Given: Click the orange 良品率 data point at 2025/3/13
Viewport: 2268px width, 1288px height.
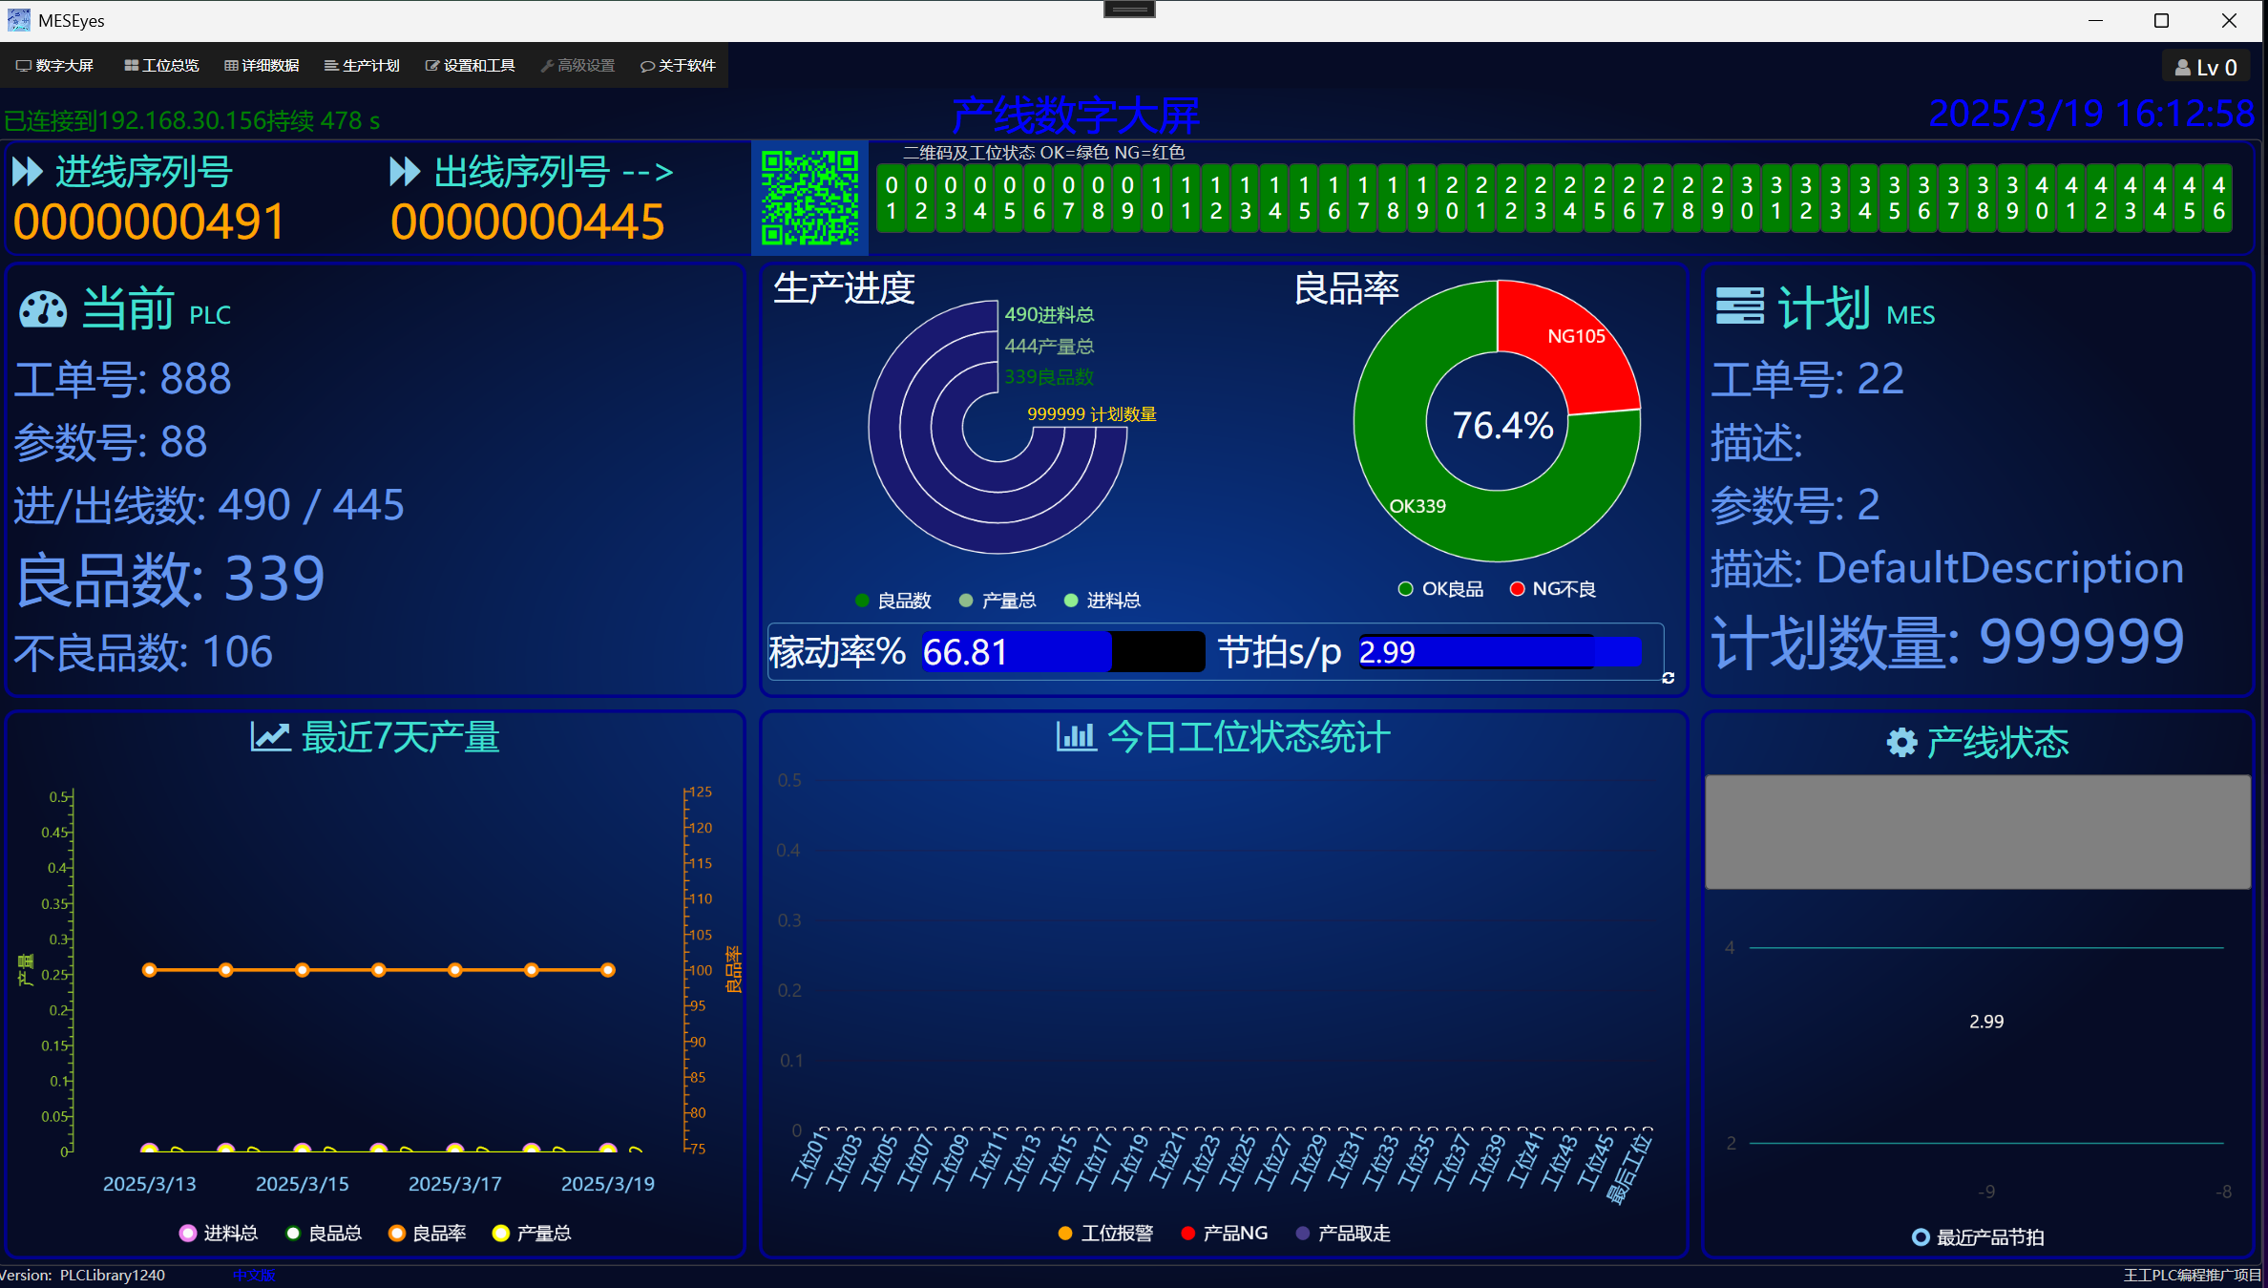Looking at the screenshot, I should pyautogui.click(x=150, y=970).
